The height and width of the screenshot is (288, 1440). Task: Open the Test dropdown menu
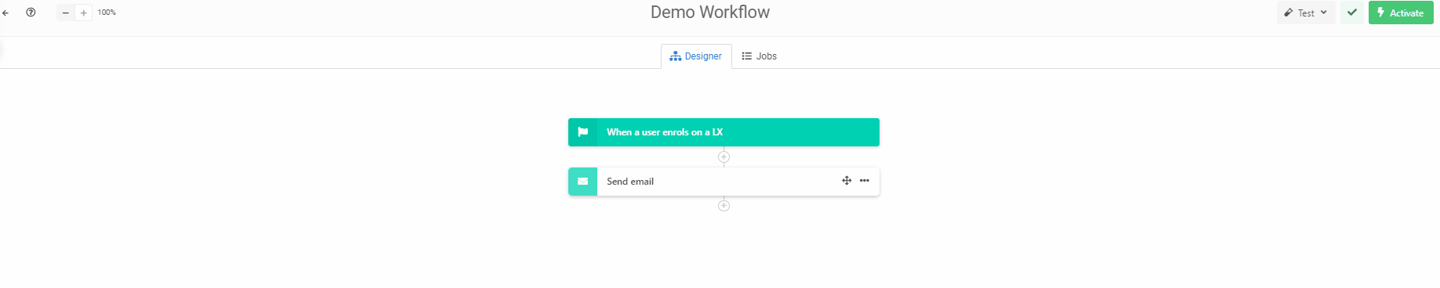pyautogui.click(x=1306, y=13)
